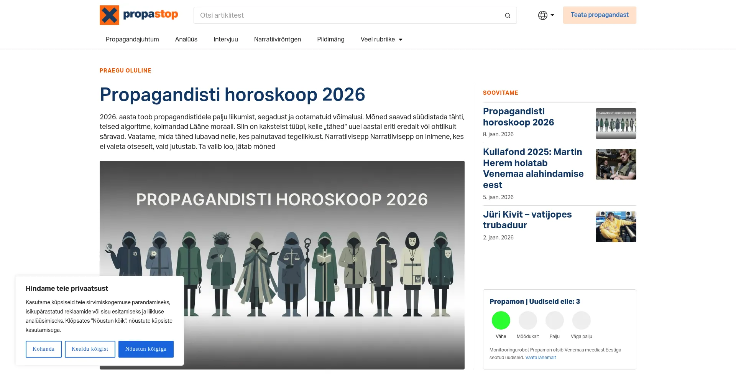This screenshot has width=736, height=381.
Task: Click the Teata propagandast button
Action: coord(599,15)
